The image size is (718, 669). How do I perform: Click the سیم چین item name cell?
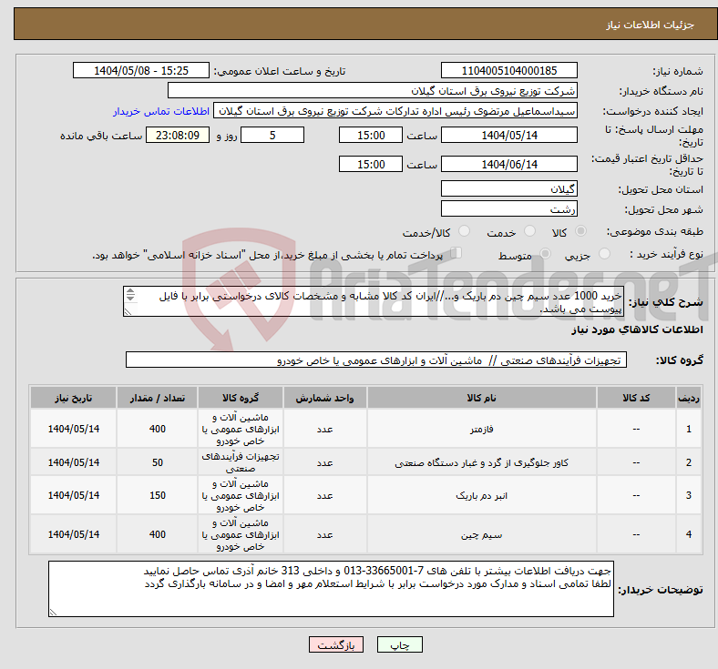[482, 534]
